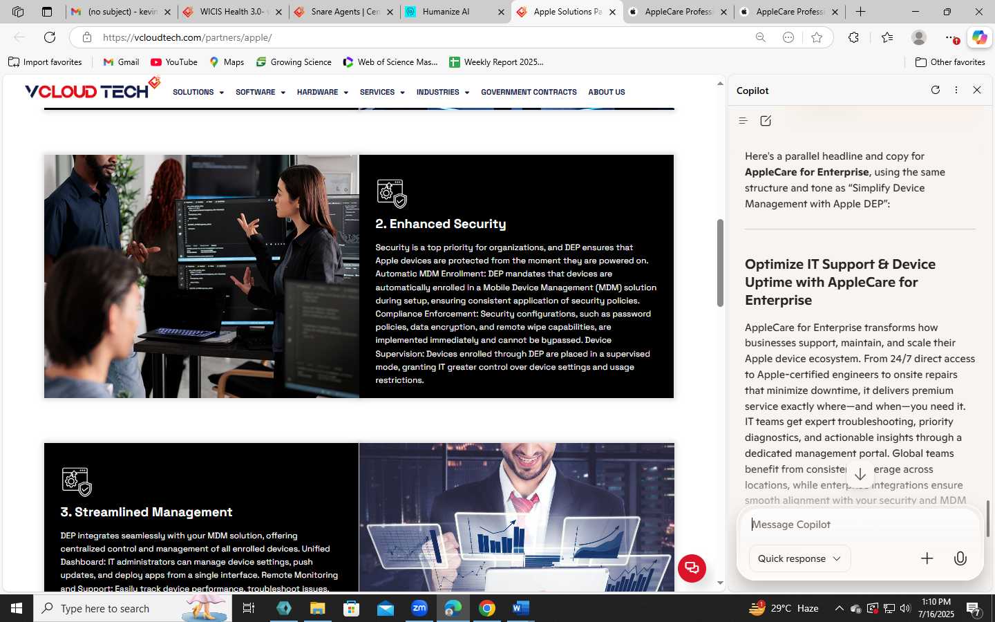Close the Copilot sidebar panel
995x622 pixels.
pos(977,90)
